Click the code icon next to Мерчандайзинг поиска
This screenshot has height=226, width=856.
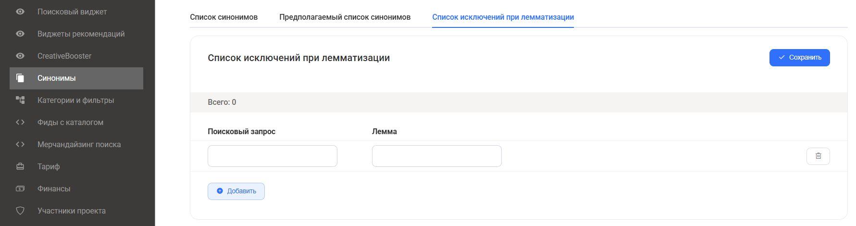click(20, 144)
